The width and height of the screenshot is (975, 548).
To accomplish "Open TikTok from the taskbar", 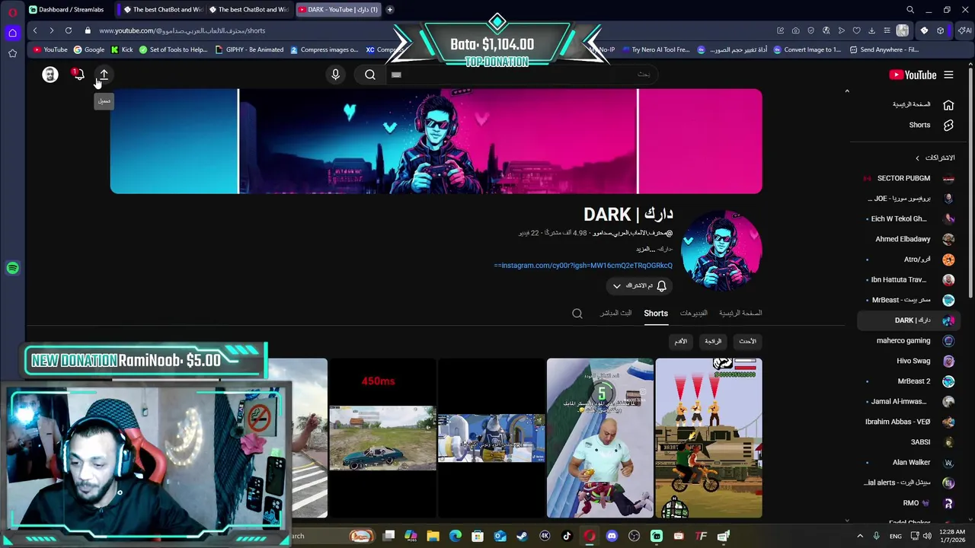I will [567, 536].
